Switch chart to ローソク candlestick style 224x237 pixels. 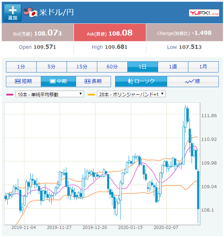pyautogui.click(x=141, y=81)
